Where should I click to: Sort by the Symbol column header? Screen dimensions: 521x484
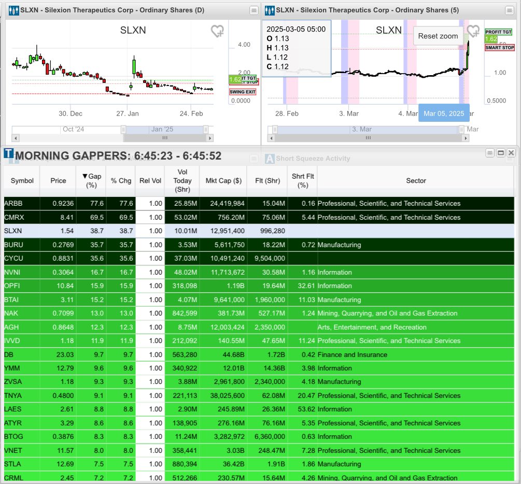pos(22,181)
